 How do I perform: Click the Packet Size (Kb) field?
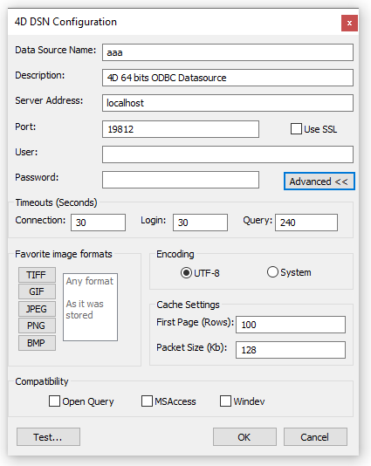291,350
